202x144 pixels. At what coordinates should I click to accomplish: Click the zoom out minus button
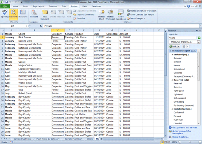(x=179, y=142)
